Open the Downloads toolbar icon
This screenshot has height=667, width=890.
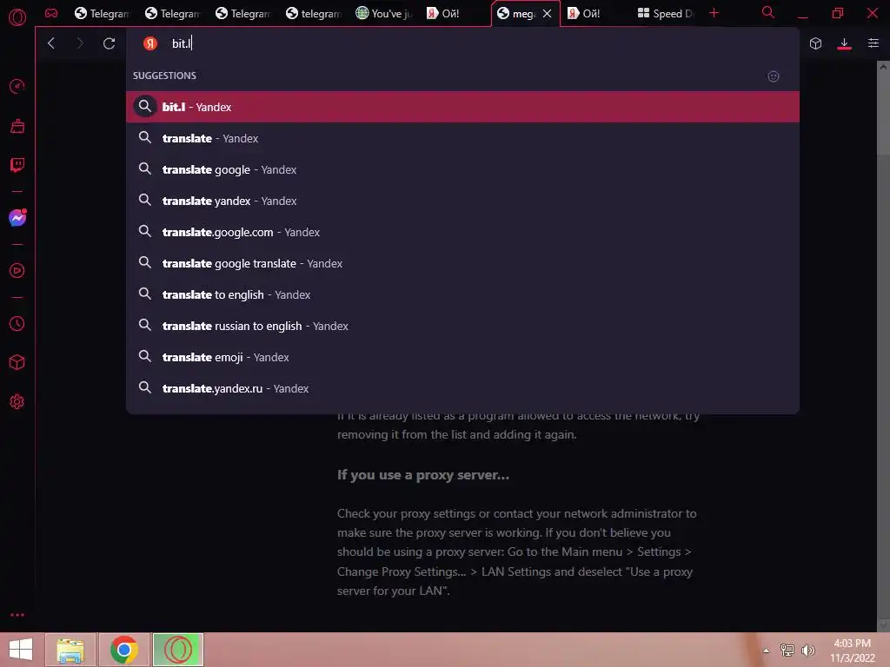pyautogui.click(x=845, y=43)
